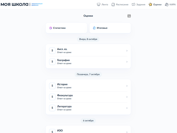Click 'Ответ на уроке' under Литература
This screenshot has height=133, width=177.
[x=64, y=110]
